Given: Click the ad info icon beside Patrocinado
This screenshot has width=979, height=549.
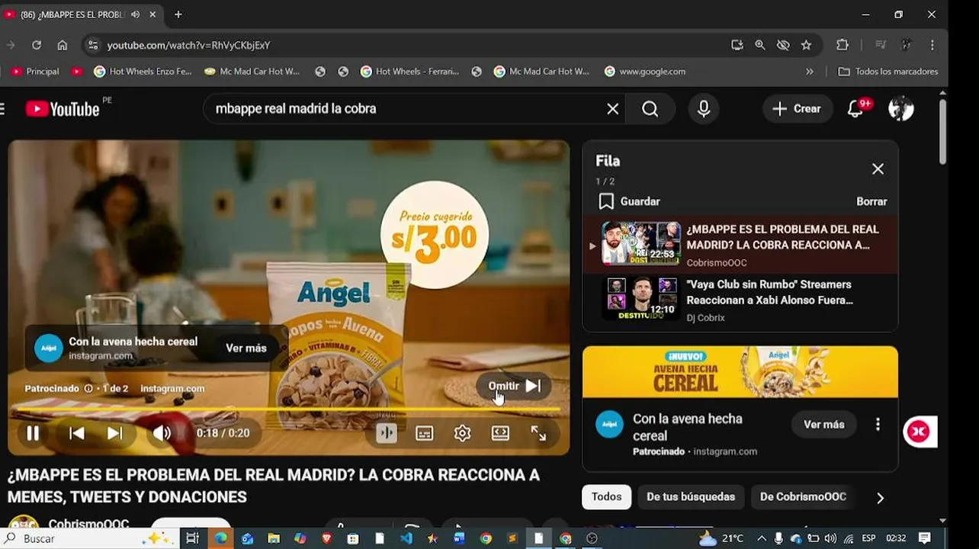Looking at the screenshot, I should click(88, 388).
